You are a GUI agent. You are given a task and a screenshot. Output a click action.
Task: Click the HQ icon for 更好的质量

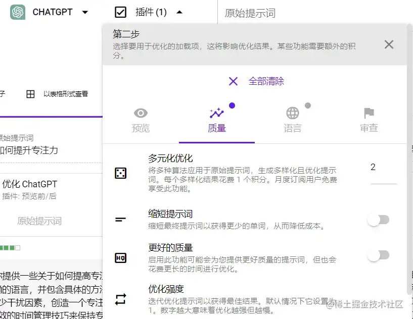point(121,258)
